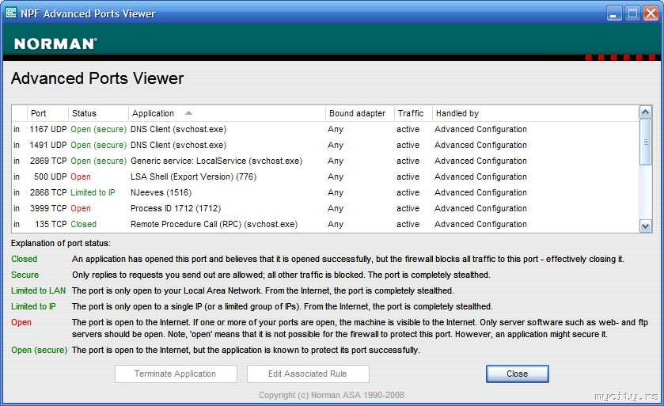
Task: Click the Traffic column header
Action: [x=413, y=113]
